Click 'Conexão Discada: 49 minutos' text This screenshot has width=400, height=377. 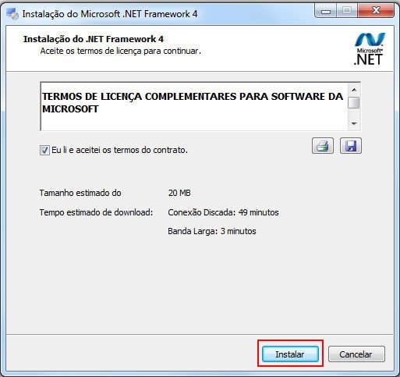point(223,212)
